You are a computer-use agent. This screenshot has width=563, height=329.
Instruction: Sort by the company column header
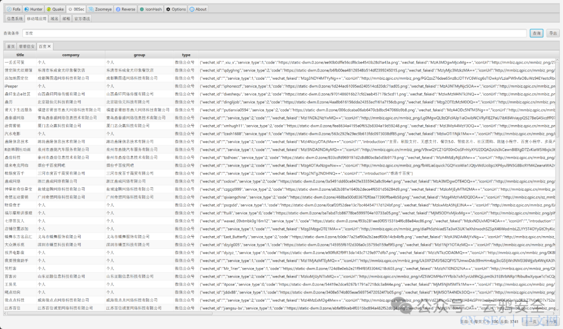click(x=71, y=55)
